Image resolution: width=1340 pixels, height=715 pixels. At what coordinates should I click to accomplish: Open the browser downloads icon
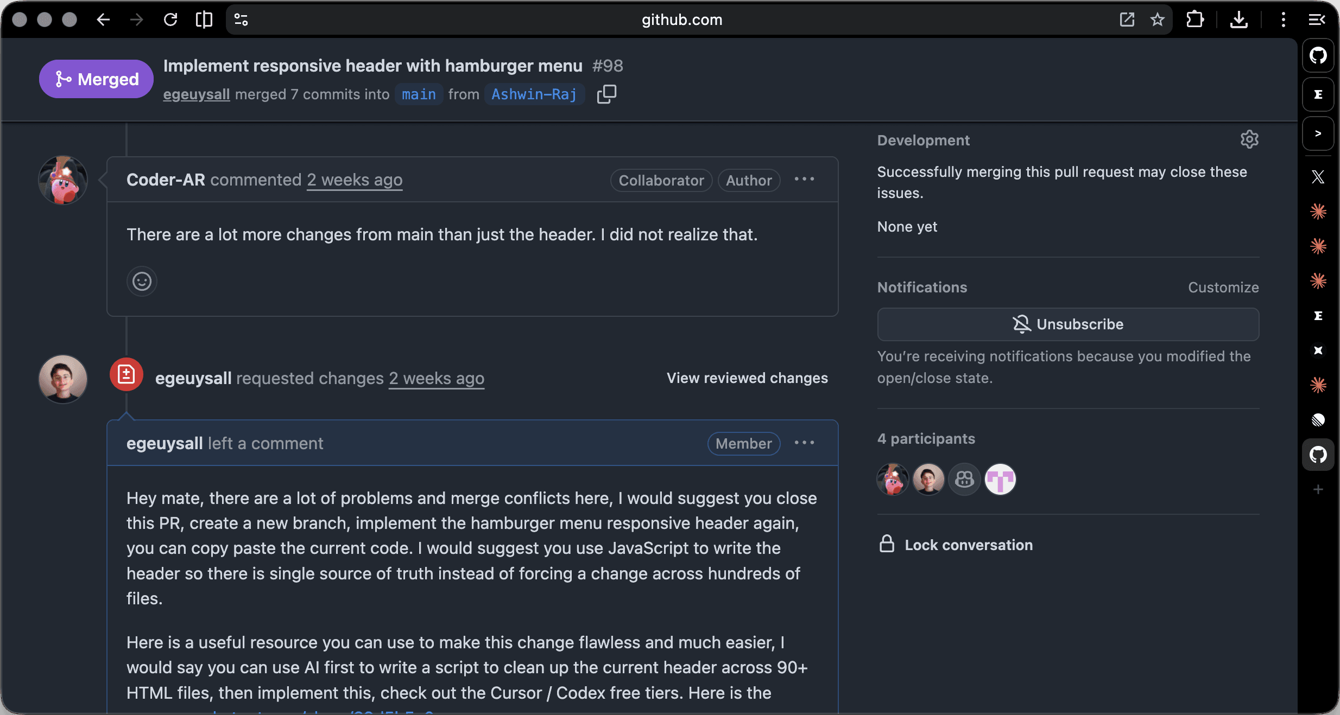[1238, 20]
